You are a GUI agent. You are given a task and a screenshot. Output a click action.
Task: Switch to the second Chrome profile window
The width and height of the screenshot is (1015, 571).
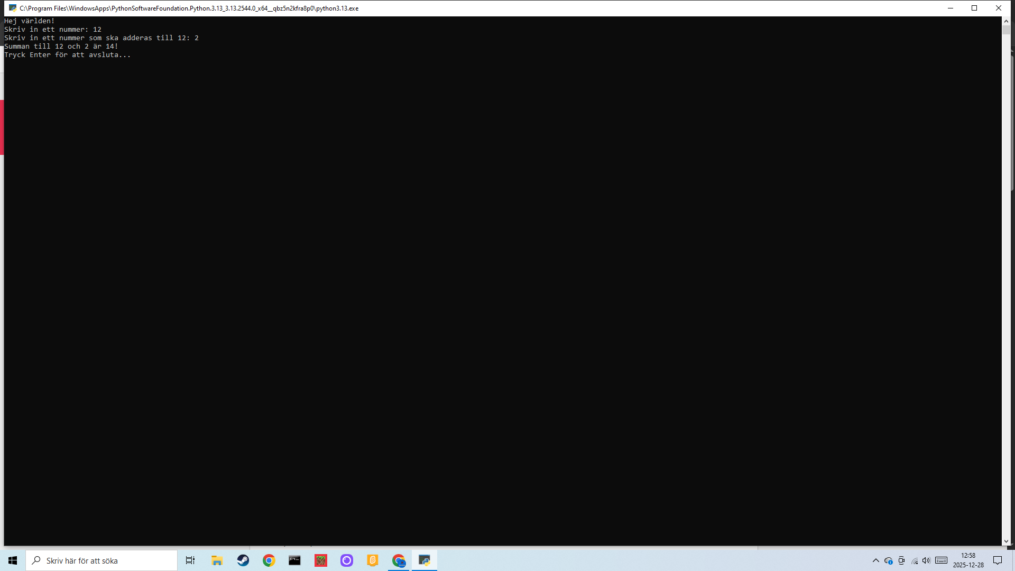click(x=399, y=560)
